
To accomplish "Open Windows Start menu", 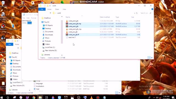I will [2, 97].
